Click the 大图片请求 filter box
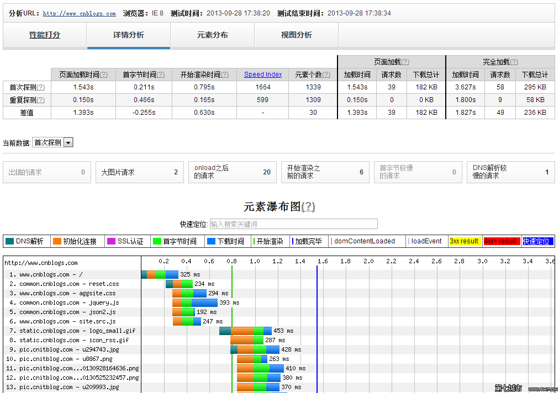The height and width of the screenshot is (393, 559). [x=138, y=172]
